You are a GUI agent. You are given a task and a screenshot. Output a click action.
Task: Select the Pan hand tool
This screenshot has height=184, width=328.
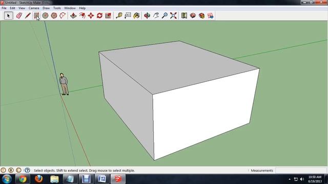point(156,16)
